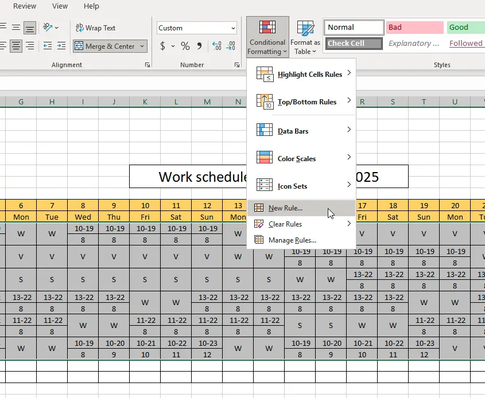Expand the Clear Rules submenu arrow
The image size is (485, 398).
[x=349, y=224]
